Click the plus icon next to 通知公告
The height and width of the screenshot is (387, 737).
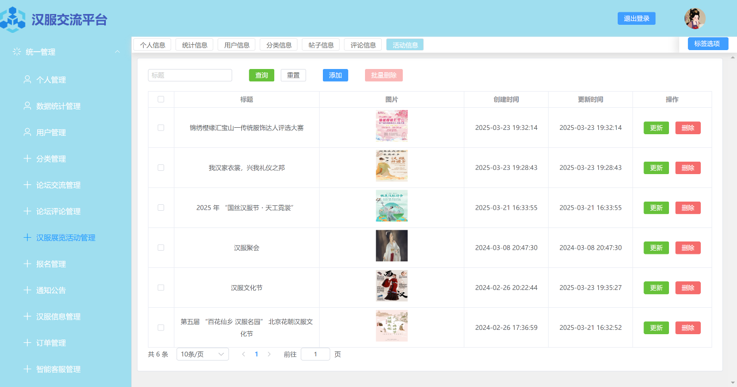pyautogui.click(x=27, y=290)
